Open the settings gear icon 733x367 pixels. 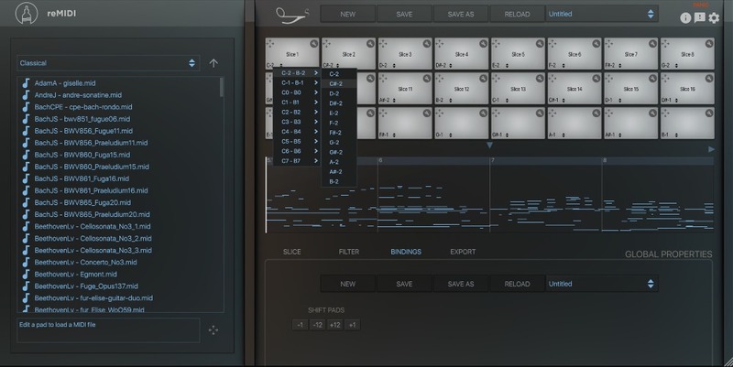(x=714, y=17)
